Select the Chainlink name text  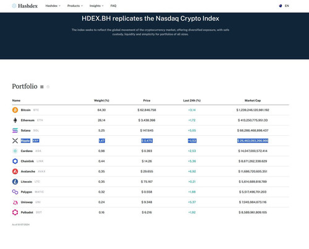[x=27, y=161]
